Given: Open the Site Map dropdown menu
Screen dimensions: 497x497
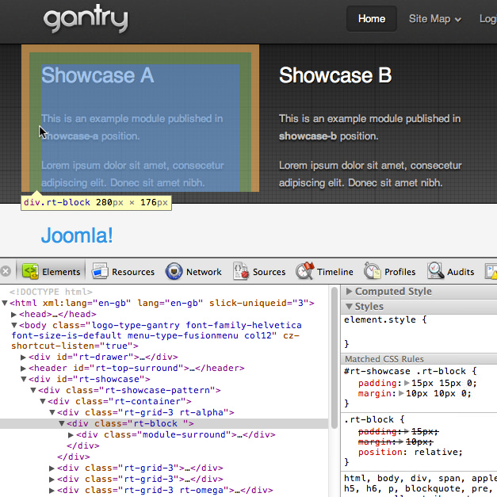Looking at the screenshot, I should point(434,19).
